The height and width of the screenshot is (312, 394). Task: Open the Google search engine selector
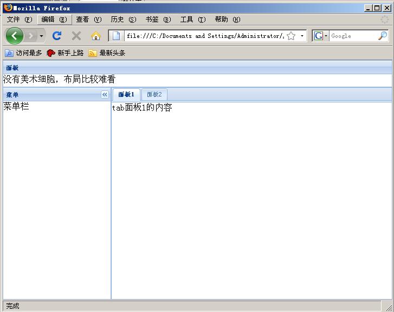pyautogui.click(x=320, y=36)
